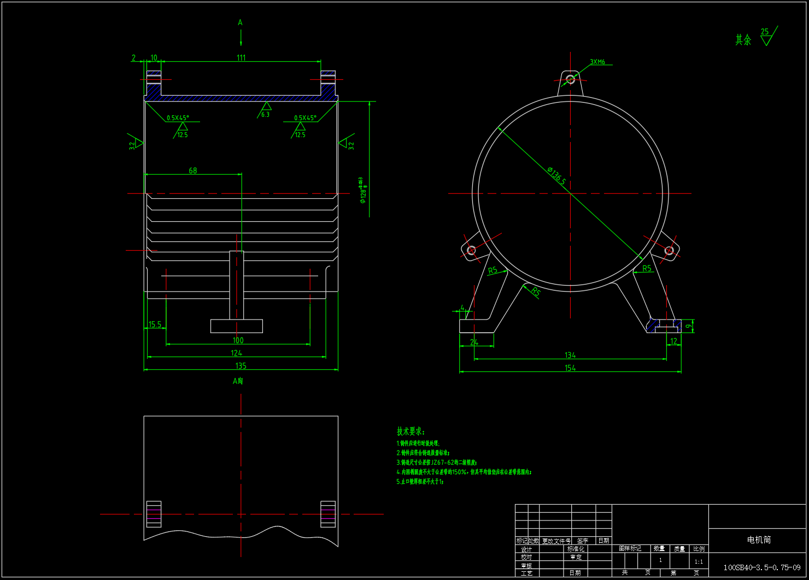Image resolution: width=809 pixels, height=580 pixels.
Task: Select drawing number 100SB40-3.5-0.75-09
Action: [761, 567]
